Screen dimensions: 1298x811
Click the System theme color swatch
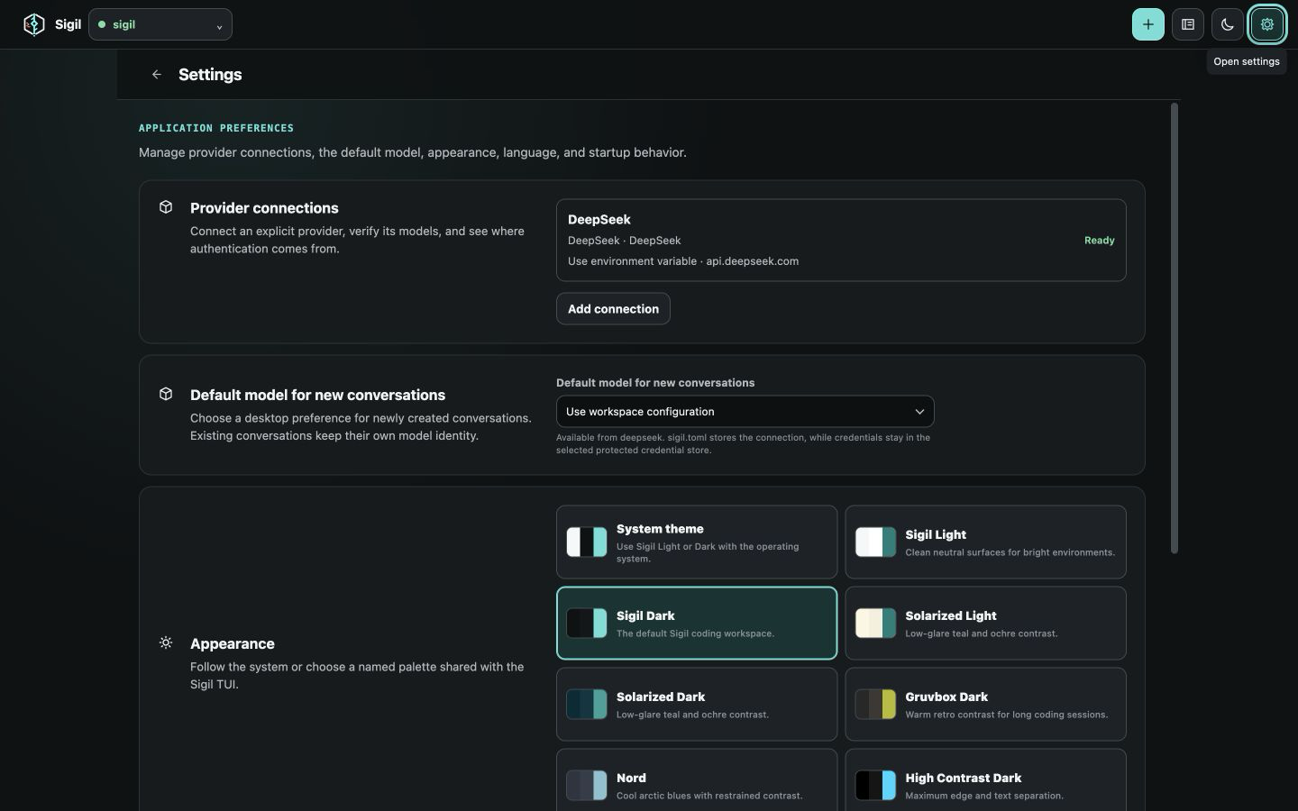[x=587, y=542]
